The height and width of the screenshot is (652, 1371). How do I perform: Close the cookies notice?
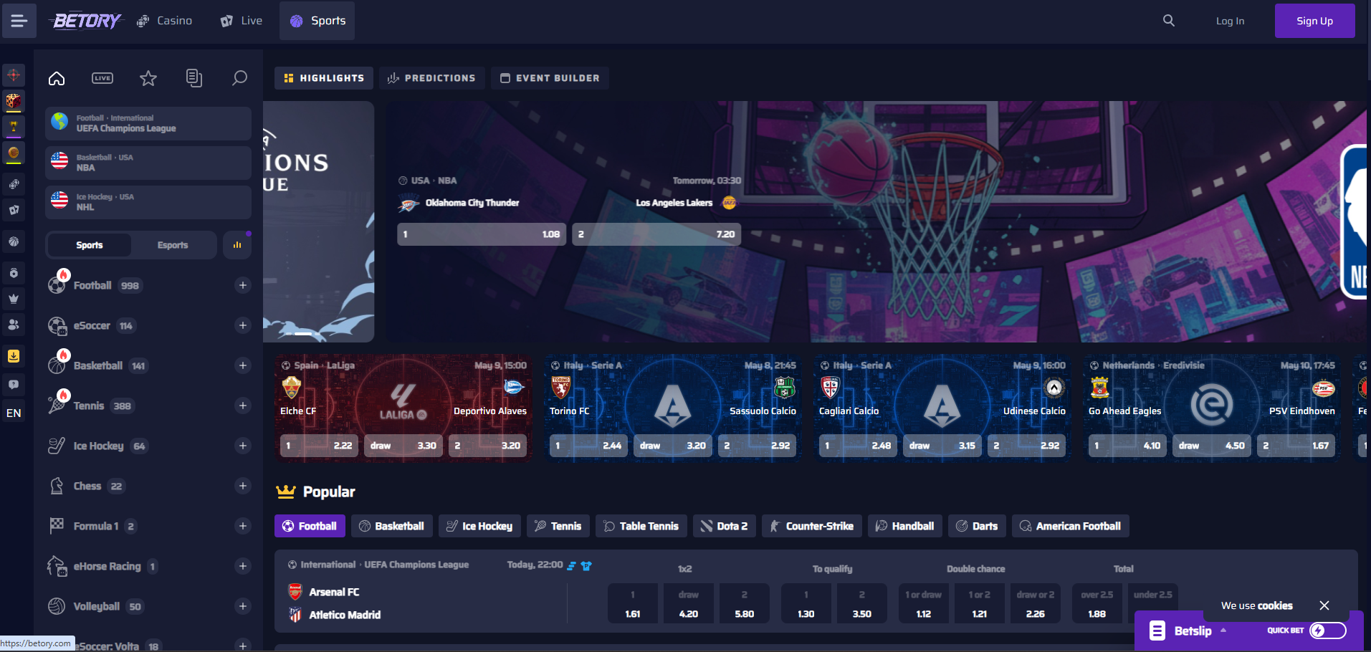(x=1324, y=605)
